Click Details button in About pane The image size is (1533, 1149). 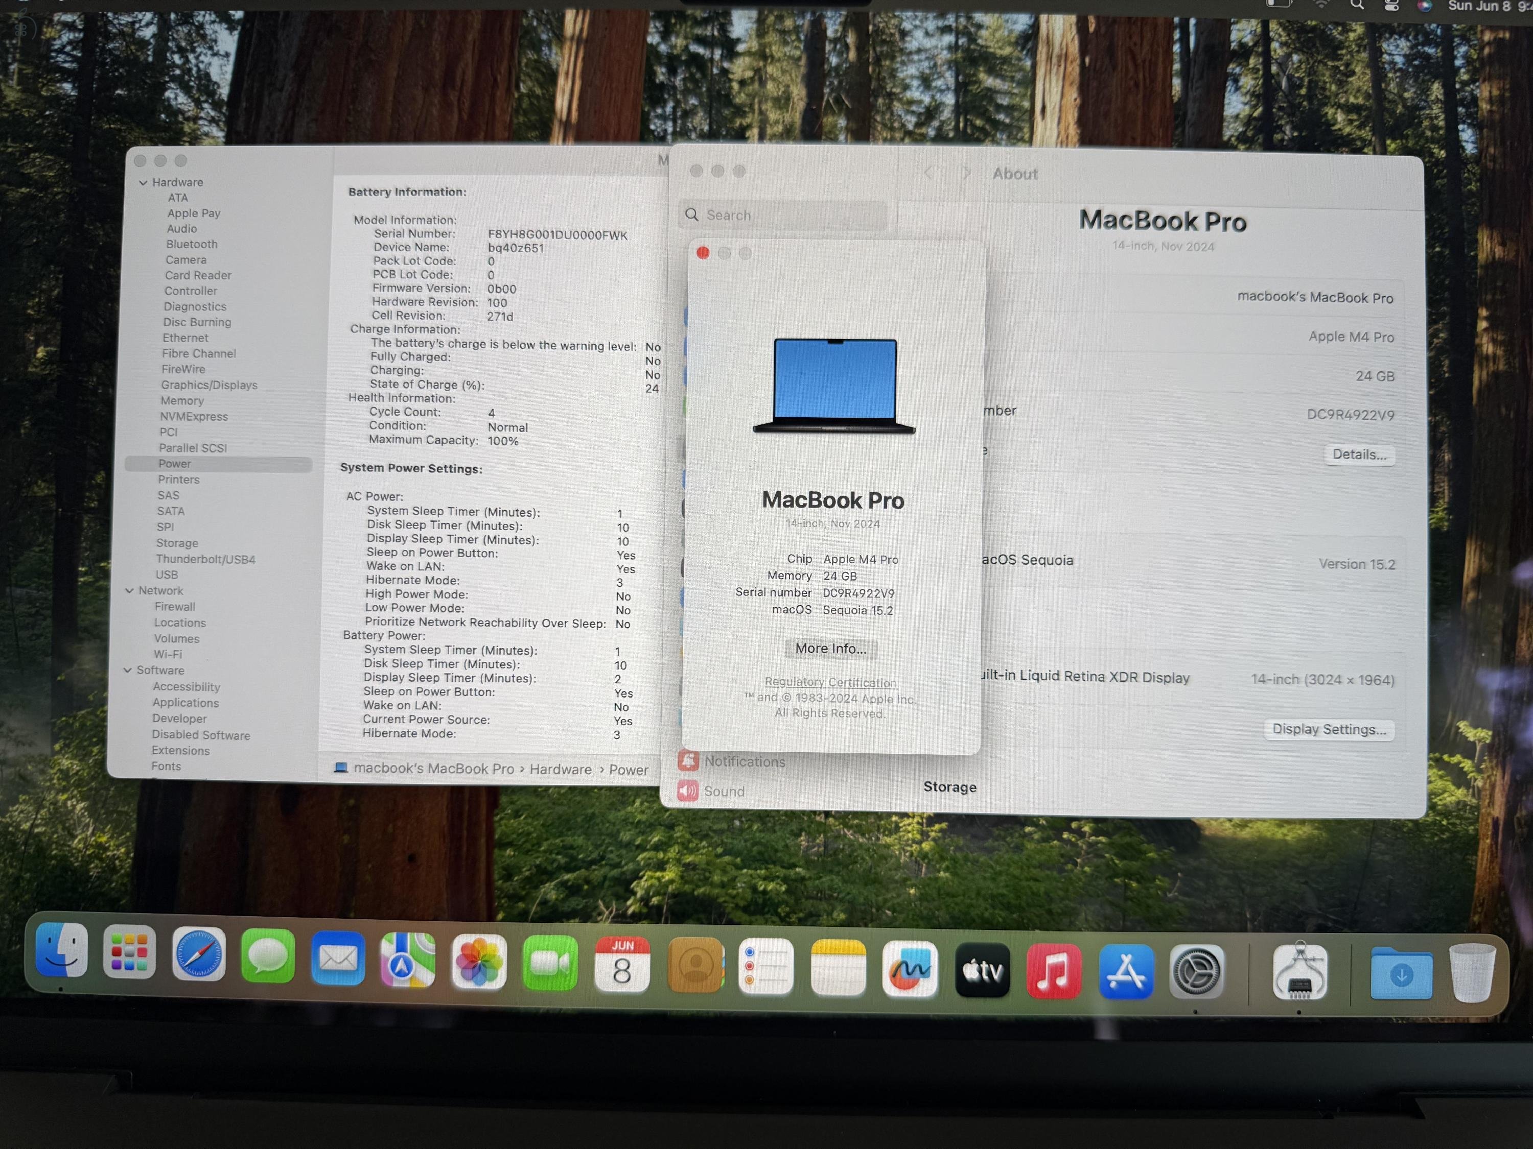[x=1359, y=454]
